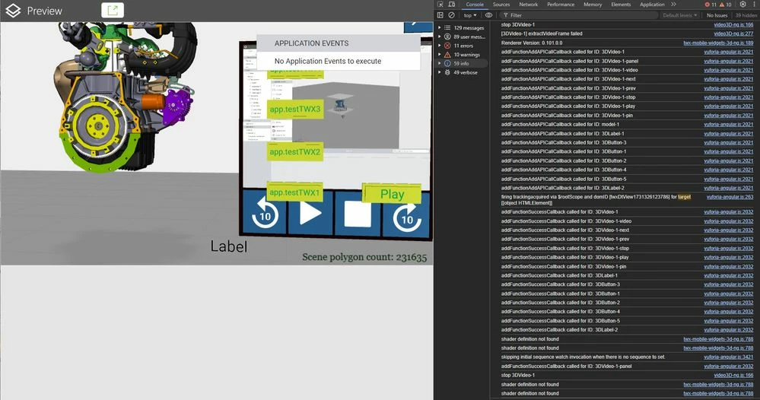Click the 'Scene polygon count: 231635' text
The height and width of the screenshot is (400, 760).
364,257
